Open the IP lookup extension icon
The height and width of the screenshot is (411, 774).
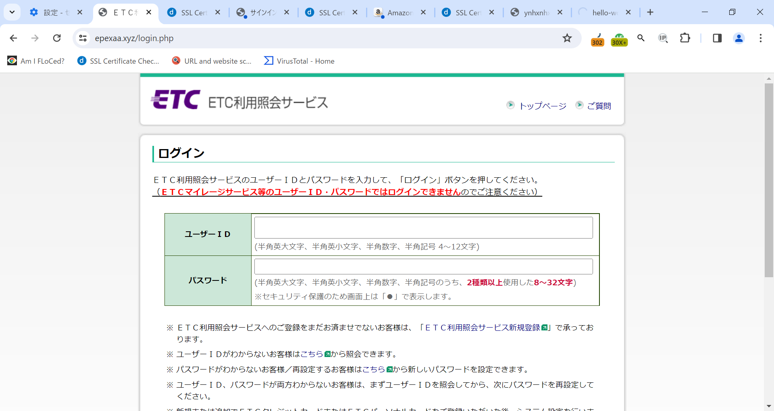(663, 38)
